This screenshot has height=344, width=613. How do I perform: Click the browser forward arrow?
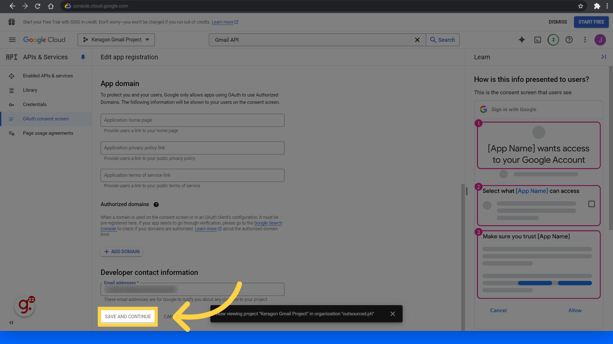click(x=25, y=6)
